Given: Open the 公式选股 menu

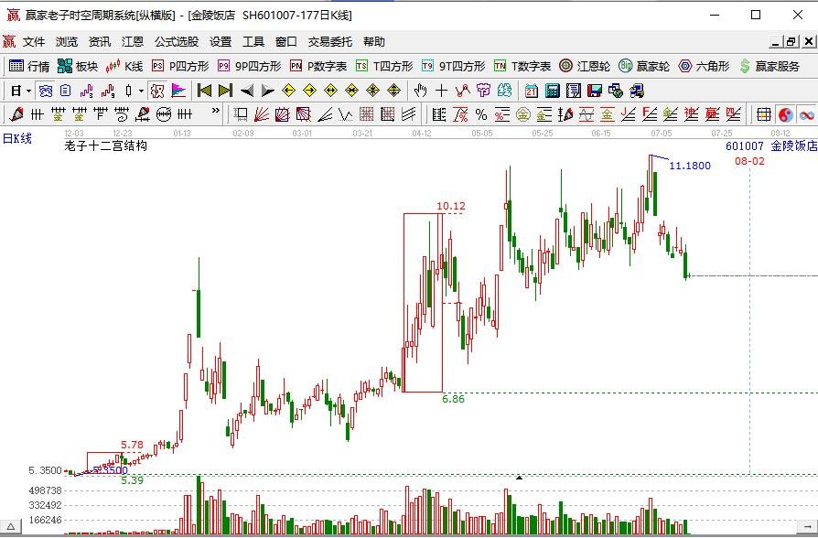Looking at the screenshot, I should point(177,42).
